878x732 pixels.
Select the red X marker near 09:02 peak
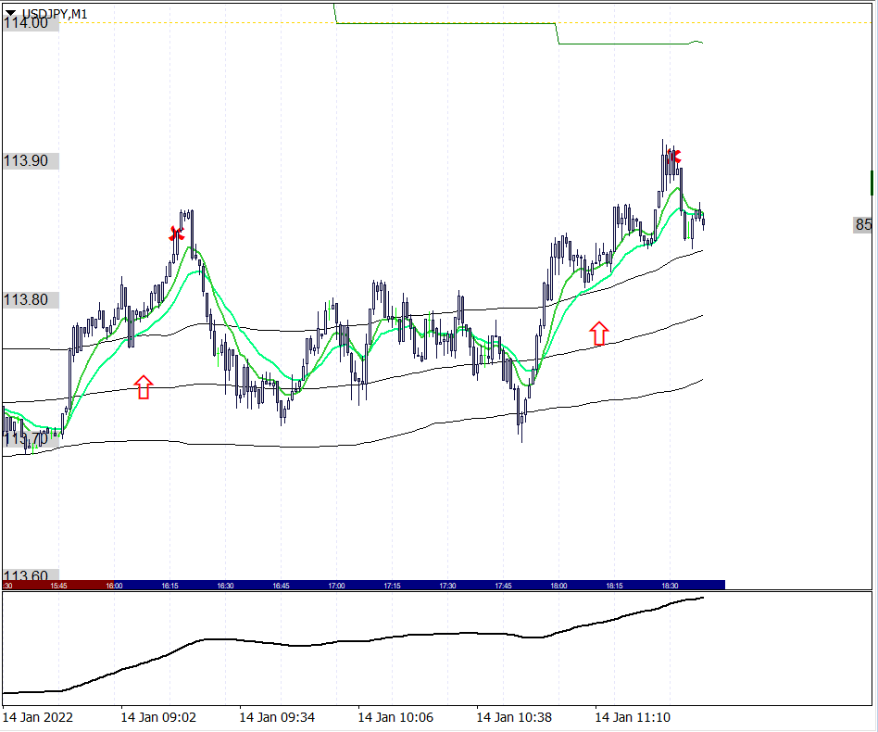[176, 233]
